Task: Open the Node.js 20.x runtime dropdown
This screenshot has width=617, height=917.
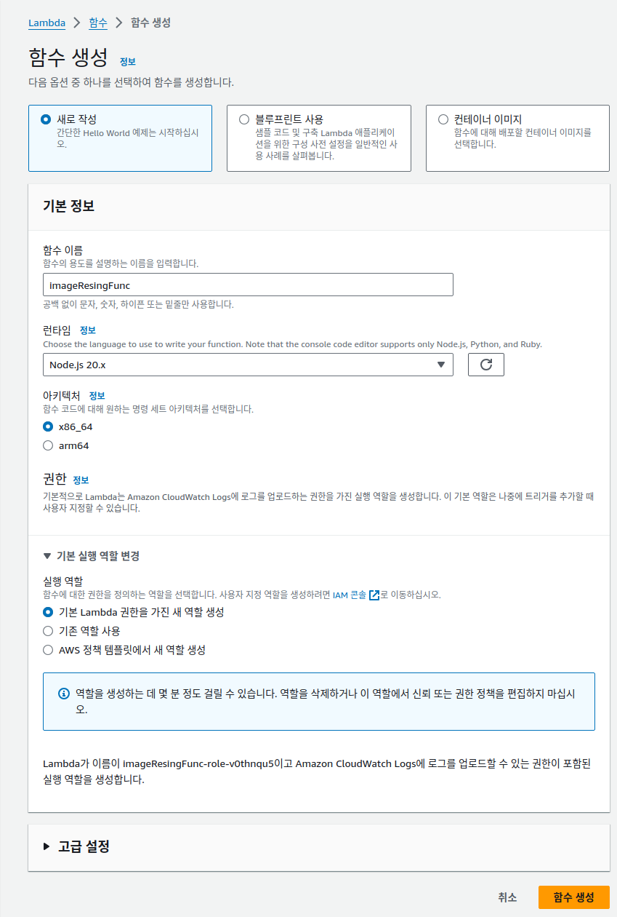Action: click(x=247, y=364)
